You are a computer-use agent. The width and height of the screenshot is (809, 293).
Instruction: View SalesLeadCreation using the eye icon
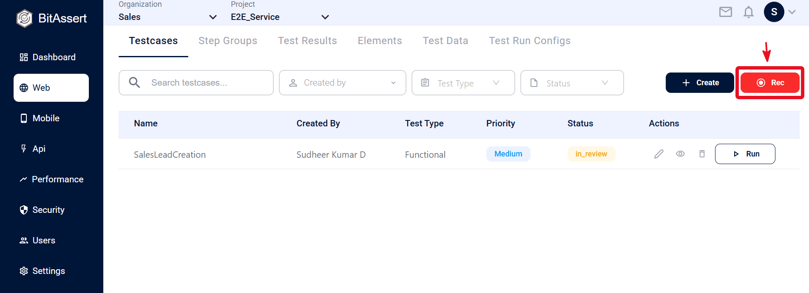point(680,154)
